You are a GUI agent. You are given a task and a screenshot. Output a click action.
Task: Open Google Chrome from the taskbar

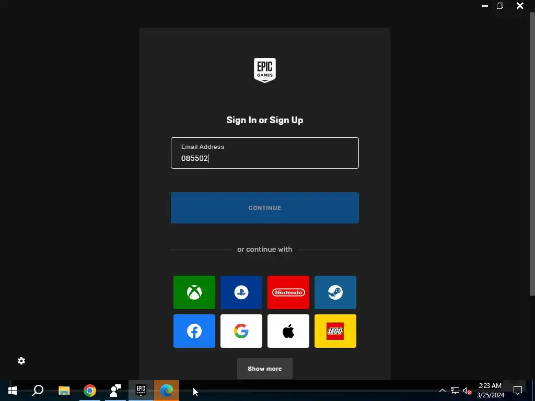(90, 391)
